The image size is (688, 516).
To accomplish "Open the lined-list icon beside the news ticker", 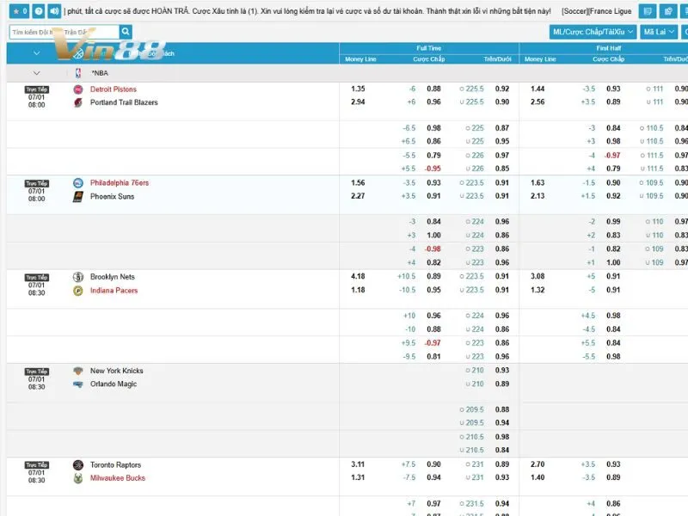I will [648, 11].
